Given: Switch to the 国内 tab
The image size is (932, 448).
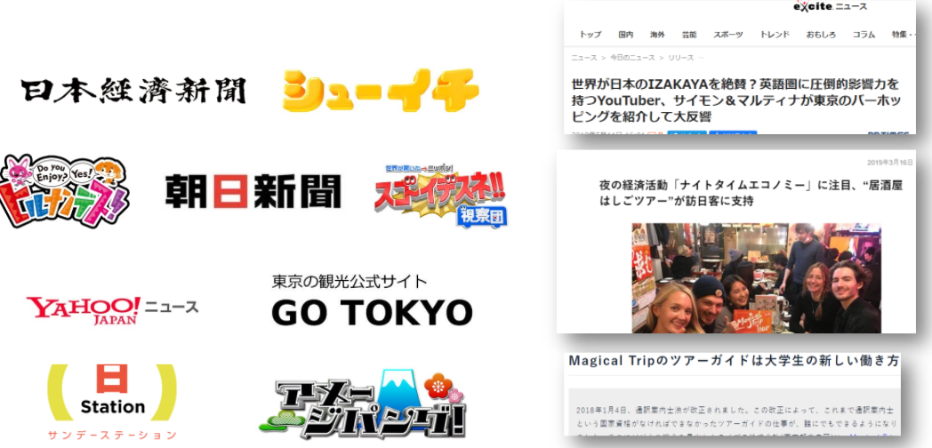Looking at the screenshot, I should coord(626,35).
